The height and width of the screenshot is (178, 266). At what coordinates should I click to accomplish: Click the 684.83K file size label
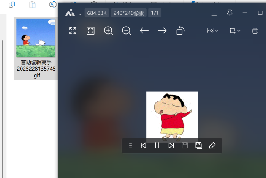[97, 13]
